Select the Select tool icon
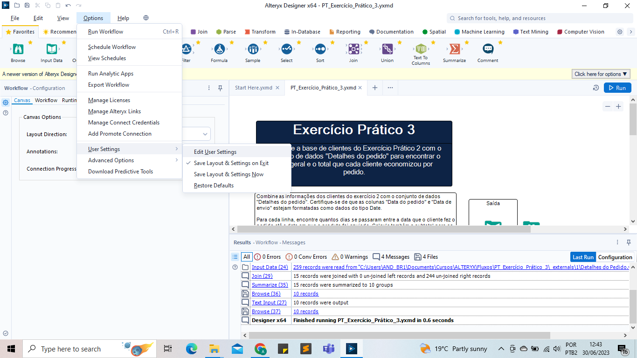The height and width of the screenshot is (358, 637). pyautogui.click(x=286, y=49)
